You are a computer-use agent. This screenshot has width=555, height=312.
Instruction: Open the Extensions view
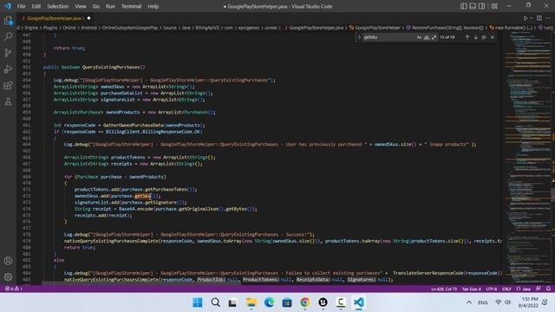8,85
